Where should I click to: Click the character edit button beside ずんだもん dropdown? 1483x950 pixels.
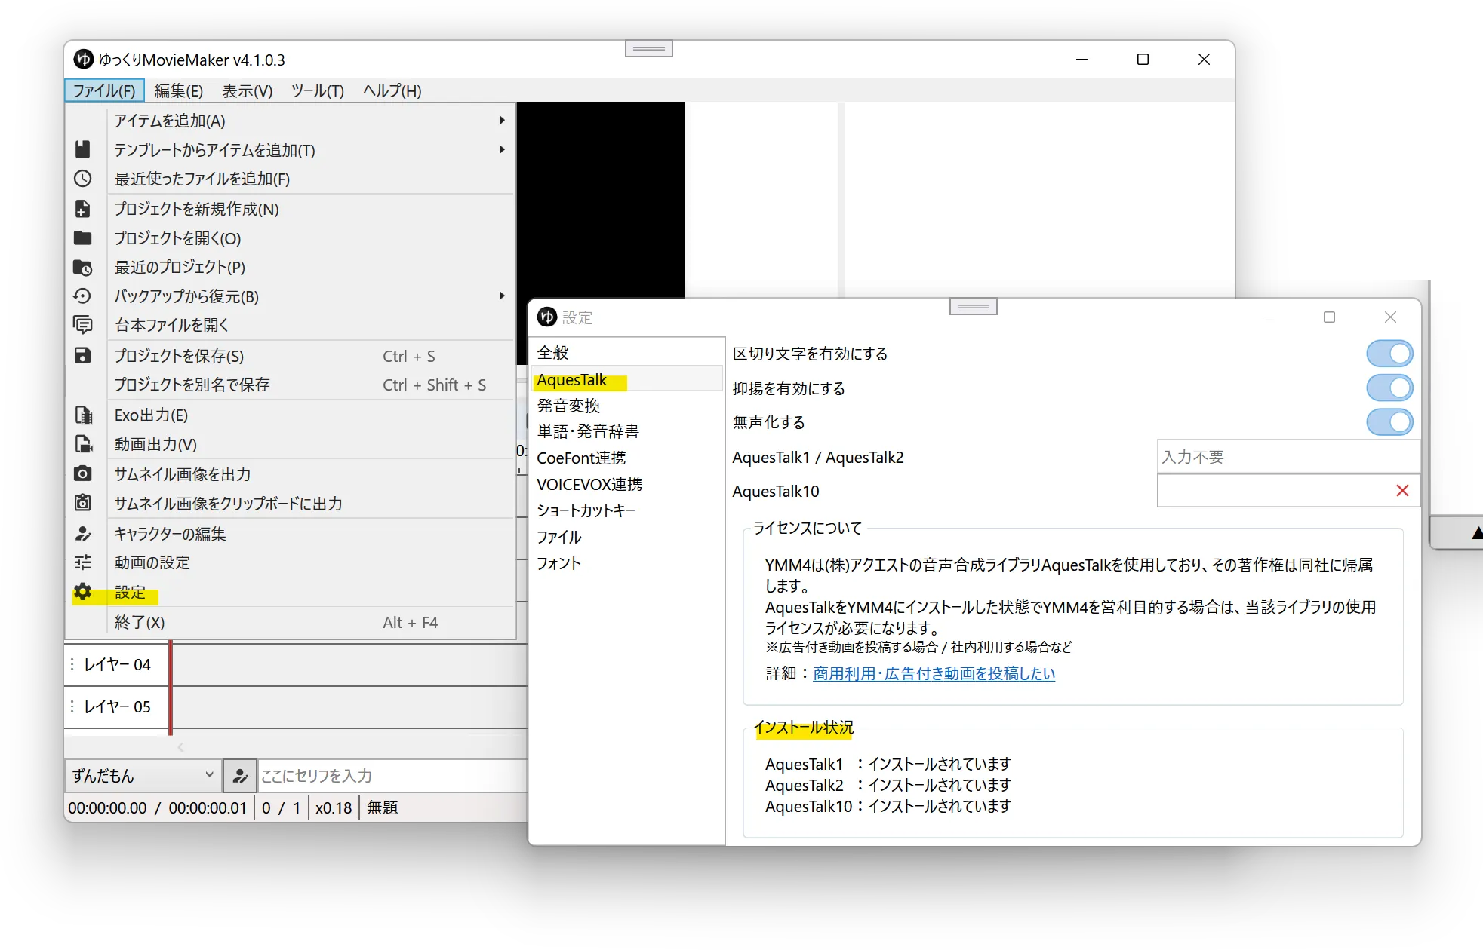click(x=240, y=776)
